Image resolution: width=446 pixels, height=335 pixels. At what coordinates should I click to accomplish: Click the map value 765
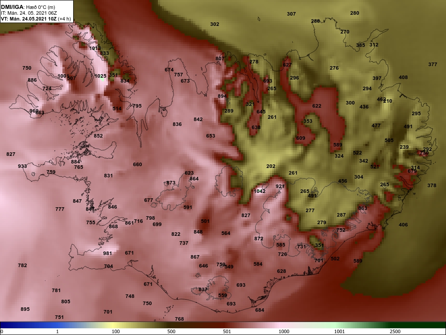click(x=78, y=167)
